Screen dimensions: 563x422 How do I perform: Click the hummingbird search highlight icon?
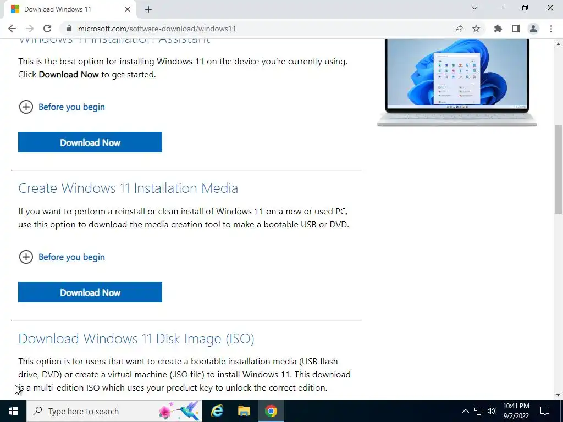tap(179, 411)
